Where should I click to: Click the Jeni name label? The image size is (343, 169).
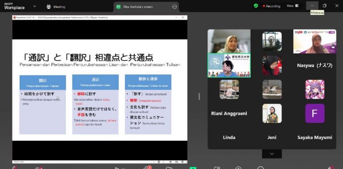(x=272, y=137)
